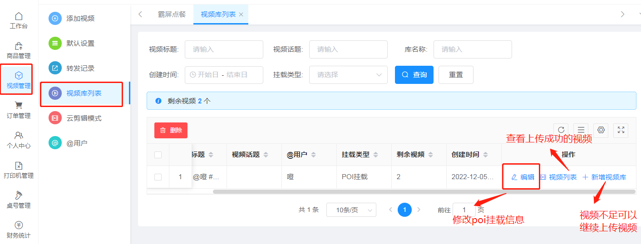Open 工作台 in the left sidebar
Viewport: 641px width, 244px height.
[x=19, y=21]
